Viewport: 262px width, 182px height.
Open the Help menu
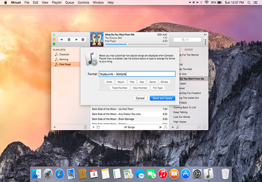[x=111, y=3]
